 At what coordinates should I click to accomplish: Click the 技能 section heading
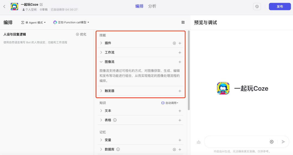click(x=103, y=35)
